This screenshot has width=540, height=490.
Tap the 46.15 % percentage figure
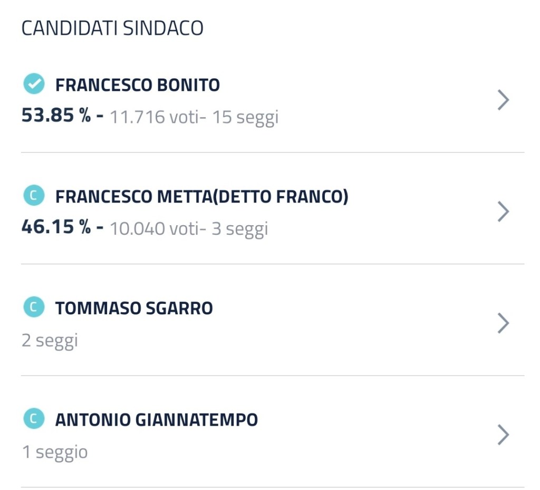pyautogui.click(x=56, y=227)
